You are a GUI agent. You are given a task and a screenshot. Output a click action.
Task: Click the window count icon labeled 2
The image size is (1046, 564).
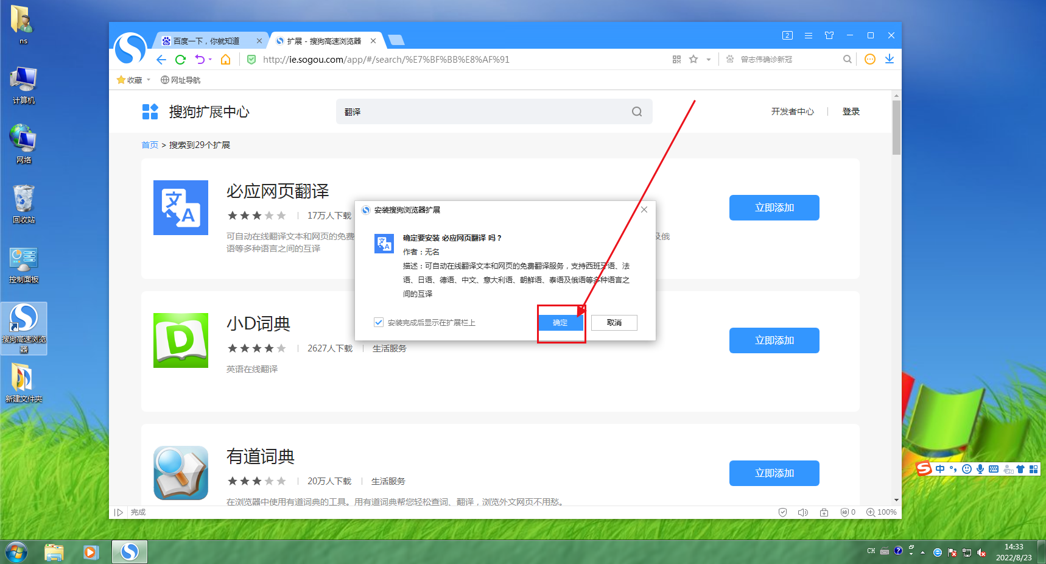pyautogui.click(x=787, y=35)
